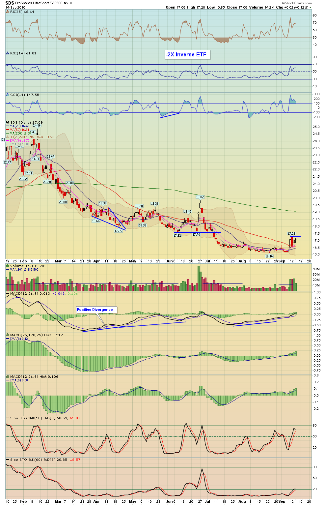Click the 17.62 price label
The width and height of the screenshot is (326, 505).
click(177, 235)
